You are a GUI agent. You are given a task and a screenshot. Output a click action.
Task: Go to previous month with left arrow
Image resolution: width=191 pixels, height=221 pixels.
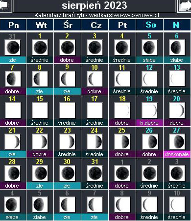coord(6,6)
